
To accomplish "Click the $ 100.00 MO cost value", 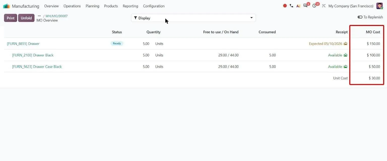I will click(x=373, y=55).
